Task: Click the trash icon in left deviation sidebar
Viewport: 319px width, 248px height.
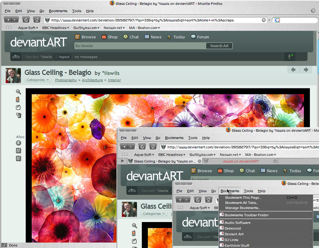Action: 18,115
